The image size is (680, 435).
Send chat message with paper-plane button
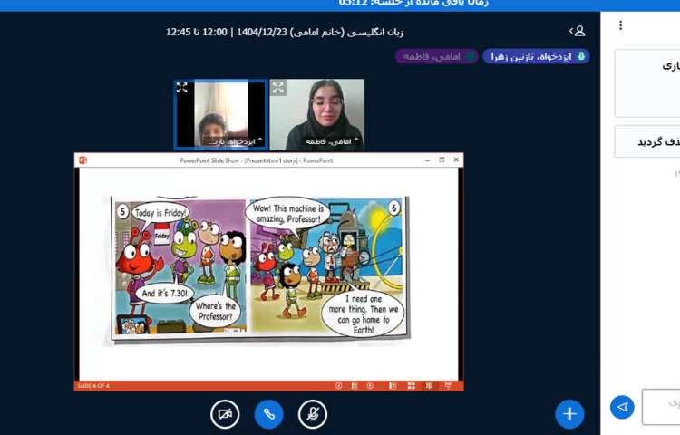coord(622,407)
